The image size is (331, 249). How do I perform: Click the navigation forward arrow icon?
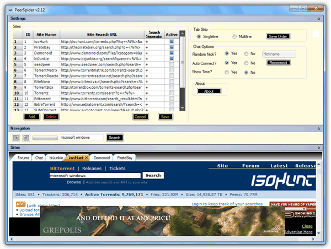(25, 138)
